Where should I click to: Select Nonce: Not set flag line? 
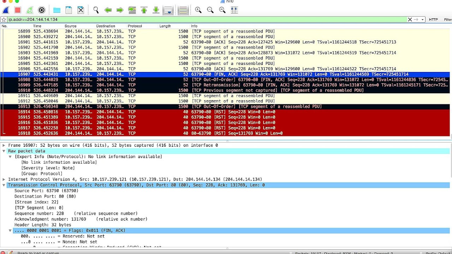tap(59, 242)
